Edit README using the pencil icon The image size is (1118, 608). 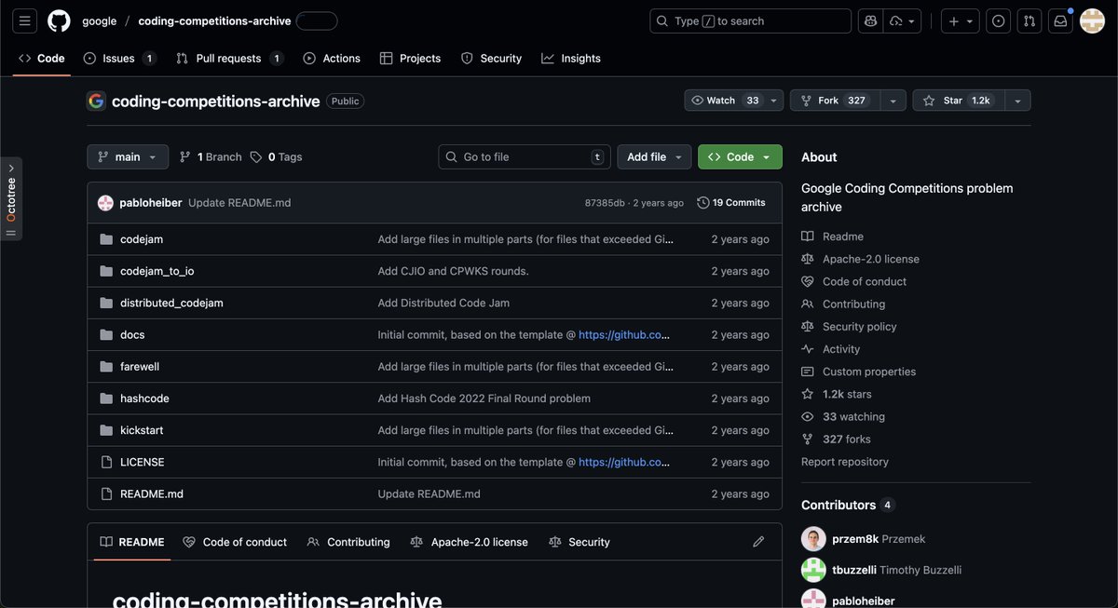tap(758, 542)
